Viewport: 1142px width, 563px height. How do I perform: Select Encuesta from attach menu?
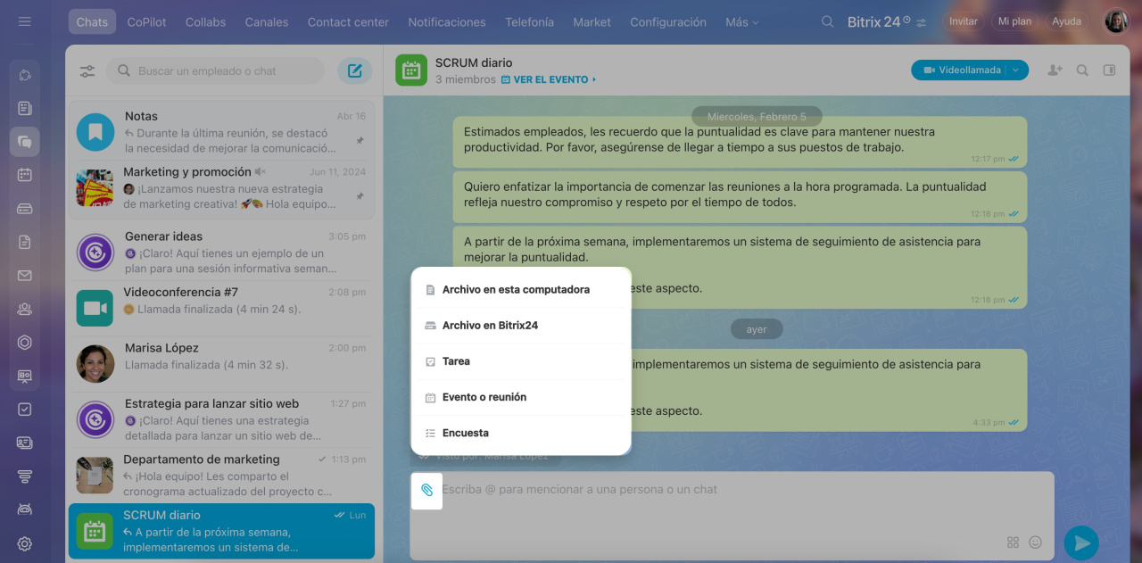tap(521, 433)
